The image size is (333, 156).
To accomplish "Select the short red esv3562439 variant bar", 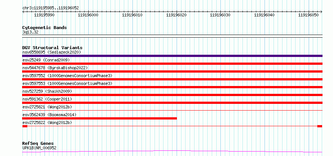I will coord(100,118).
